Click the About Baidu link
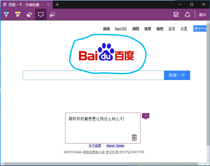This screenshot has height=166, width=210. pyautogui.click(x=115, y=146)
